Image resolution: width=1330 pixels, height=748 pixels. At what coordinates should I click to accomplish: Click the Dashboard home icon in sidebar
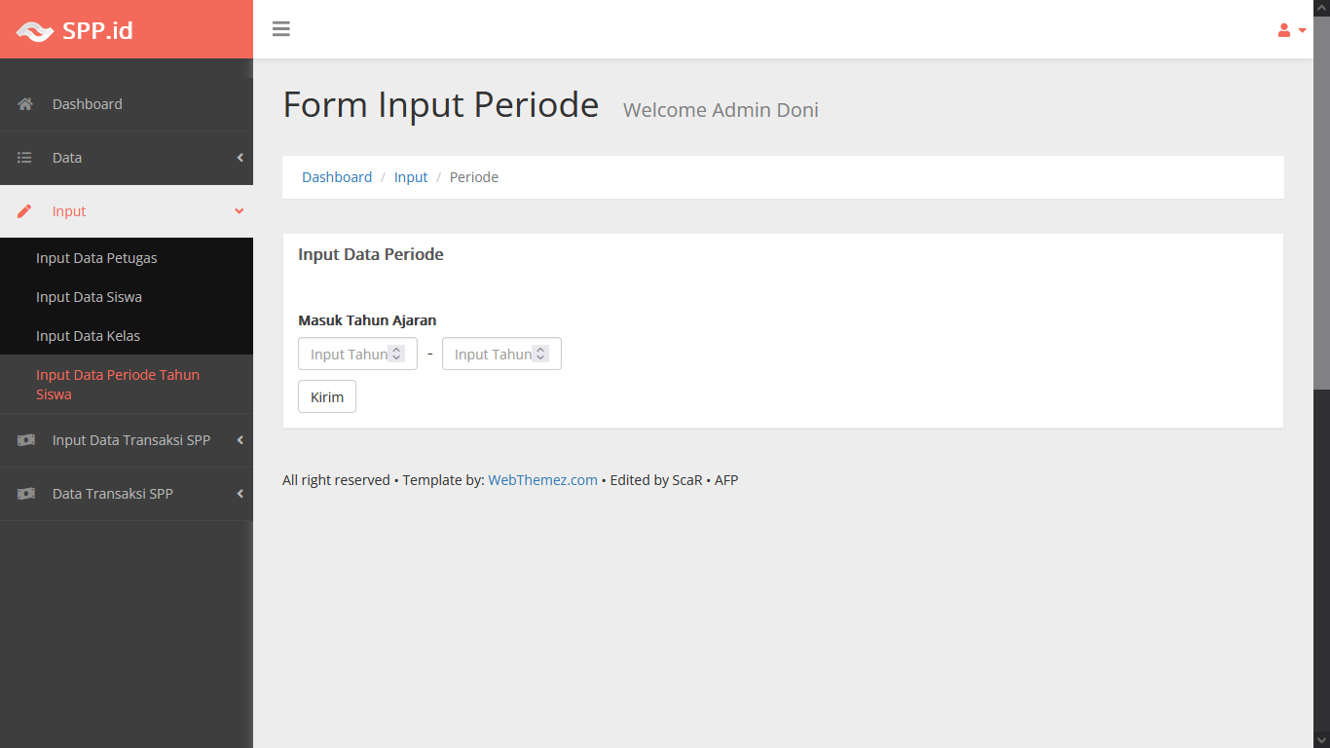click(25, 104)
